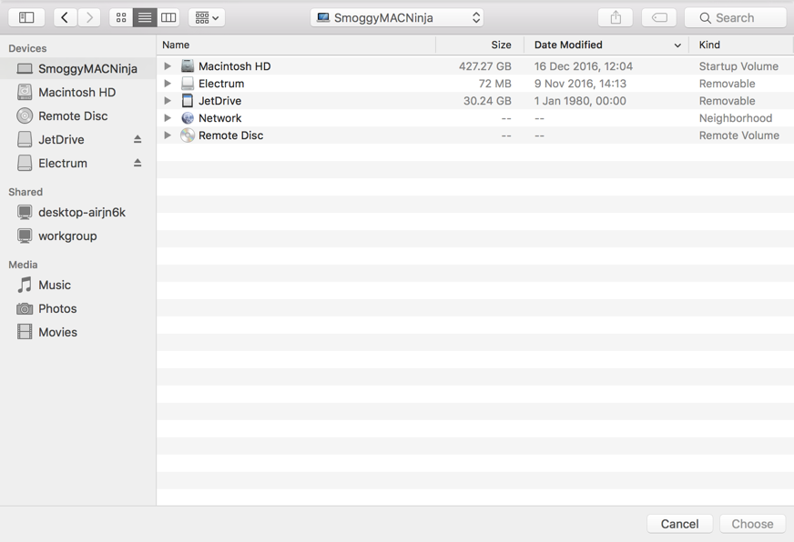This screenshot has width=794, height=542.
Task: Click the Share toolbar button
Action: click(616, 17)
